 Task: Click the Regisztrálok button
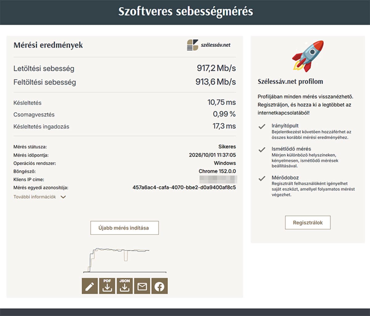click(308, 223)
